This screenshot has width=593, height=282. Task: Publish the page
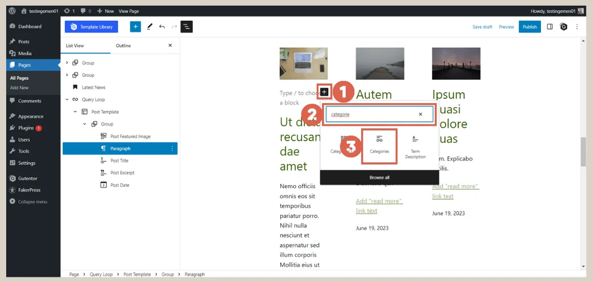pyautogui.click(x=530, y=27)
